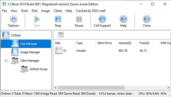
Task: Click the CCBoot title bar app icon
Action: pyautogui.click(x=4, y=4)
